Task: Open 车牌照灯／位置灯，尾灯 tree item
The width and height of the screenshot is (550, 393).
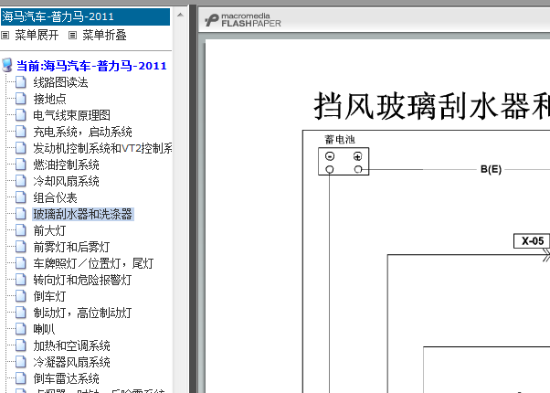Action: click(x=93, y=263)
